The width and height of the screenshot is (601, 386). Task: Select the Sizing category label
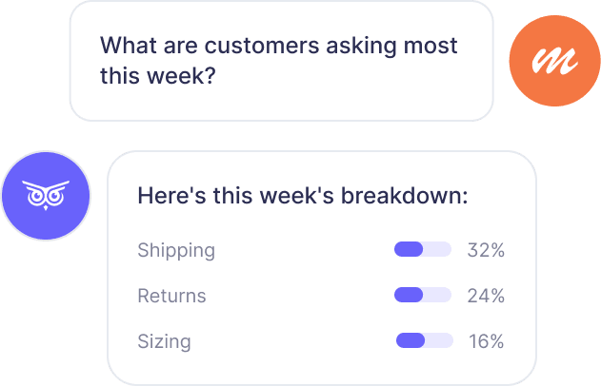coord(164,341)
